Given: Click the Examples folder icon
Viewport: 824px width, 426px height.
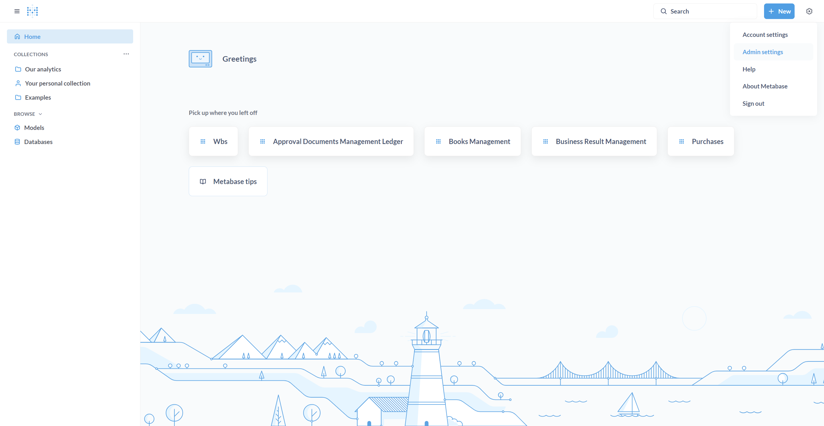Looking at the screenshot, I should pyautogui.click(x=18, y=97).
